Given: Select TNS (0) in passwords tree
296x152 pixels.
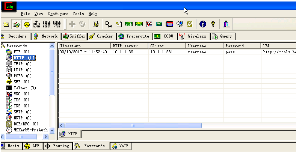Looking at the screenshot, I should pyautogui.click(x=21, y=106).
